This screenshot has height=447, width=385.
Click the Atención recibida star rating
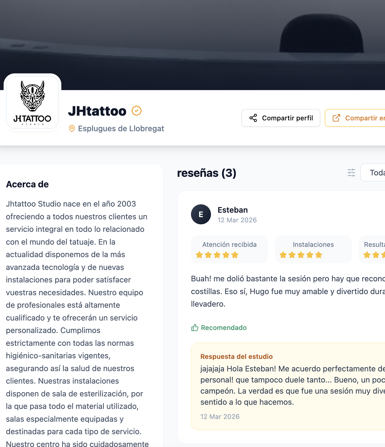point(217,255)
